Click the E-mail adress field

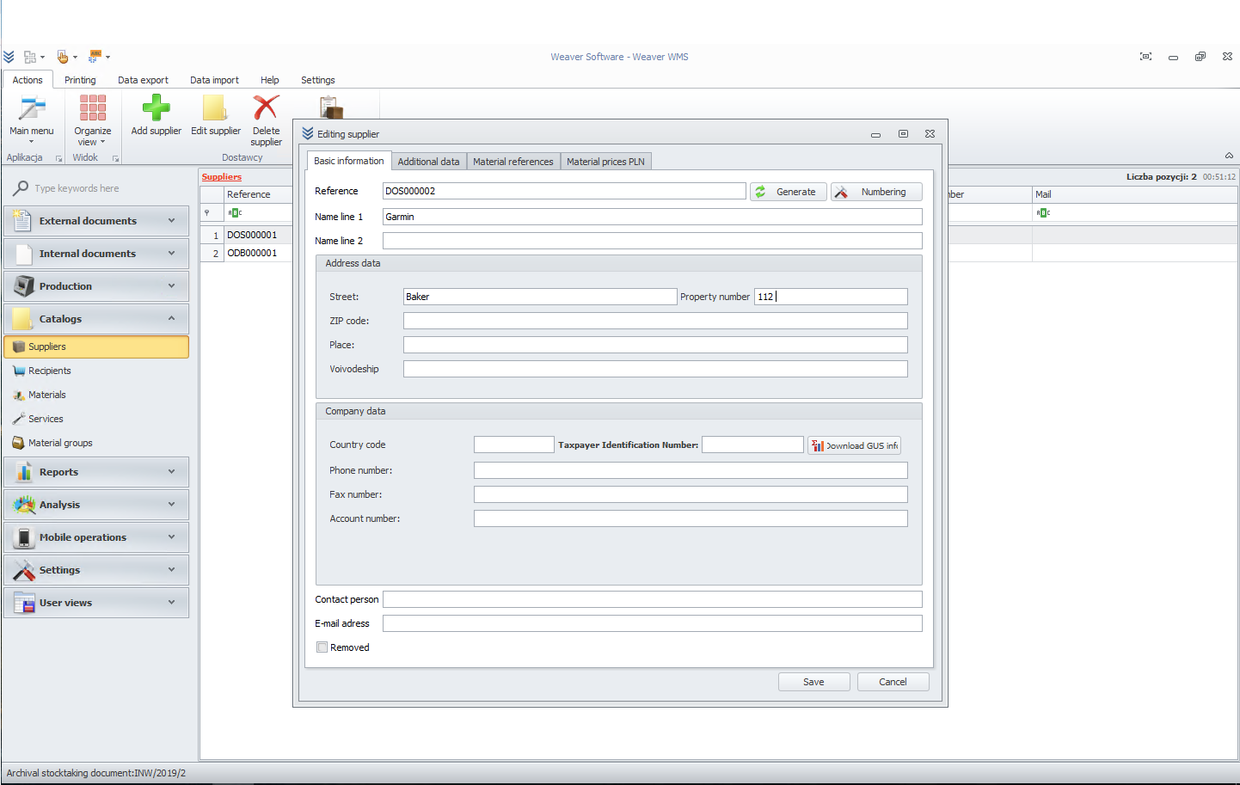[653, 623]
